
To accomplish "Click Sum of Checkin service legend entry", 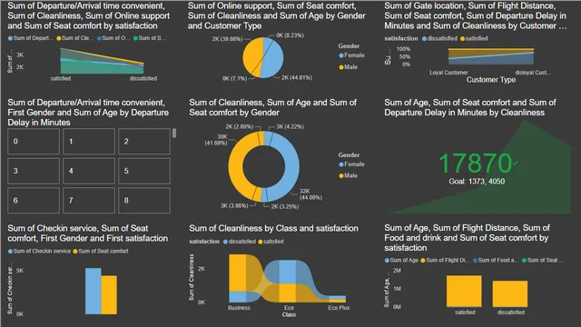I will pos(39,251).
